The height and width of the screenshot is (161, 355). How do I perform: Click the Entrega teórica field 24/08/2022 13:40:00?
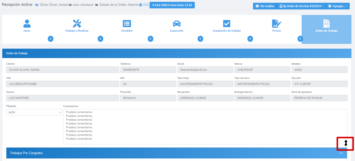tap(262, 98)
